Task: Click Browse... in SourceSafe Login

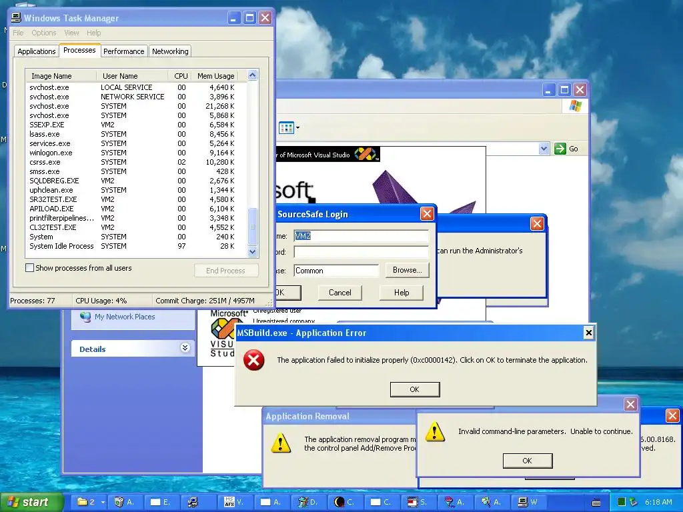Action: 407,270
